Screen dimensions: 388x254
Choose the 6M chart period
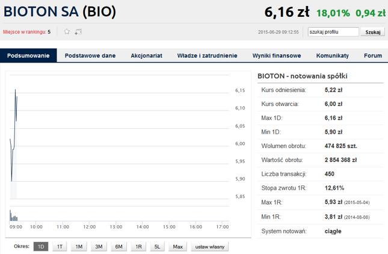pyautogui.click(x=119, y=246)
